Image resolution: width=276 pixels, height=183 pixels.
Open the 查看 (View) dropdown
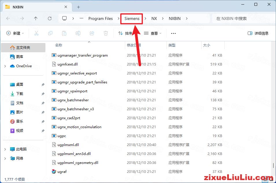[x=154, y=33]
